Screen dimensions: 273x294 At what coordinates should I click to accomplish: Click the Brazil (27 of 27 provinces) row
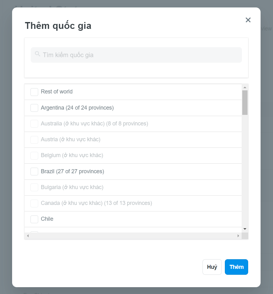click(x=133, y=172)
